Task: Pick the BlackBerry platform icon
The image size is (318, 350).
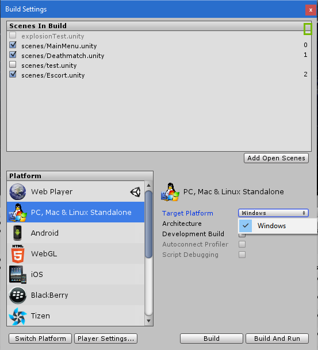Action: pos(18,295)
